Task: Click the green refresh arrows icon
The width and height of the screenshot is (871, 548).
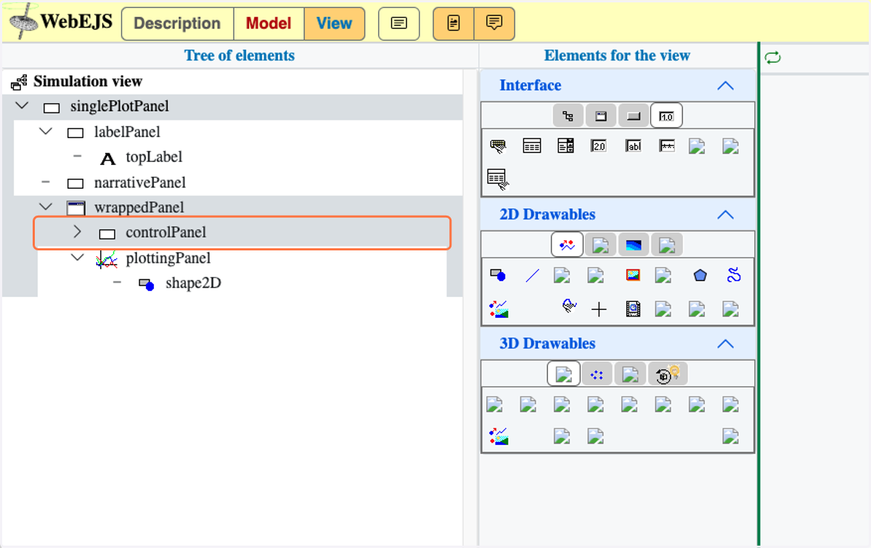Action: 773,57
